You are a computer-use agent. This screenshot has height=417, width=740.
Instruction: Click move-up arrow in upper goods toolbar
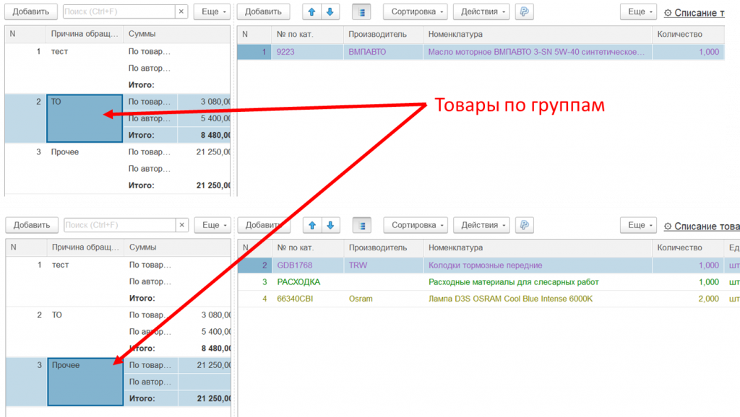tap(312, 12)
